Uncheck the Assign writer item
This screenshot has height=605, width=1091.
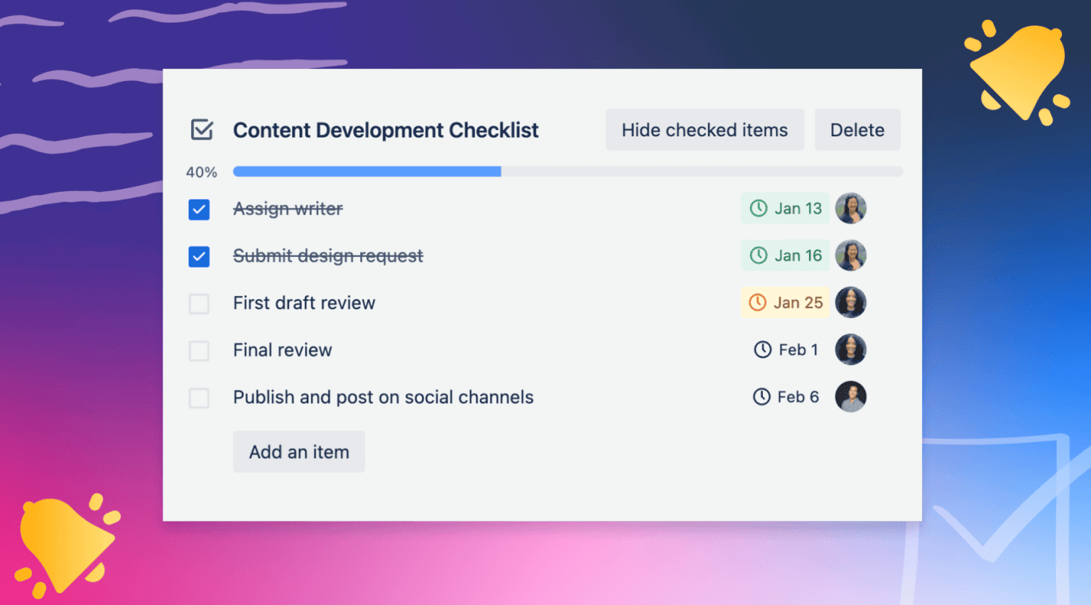[x=199, y=209]
